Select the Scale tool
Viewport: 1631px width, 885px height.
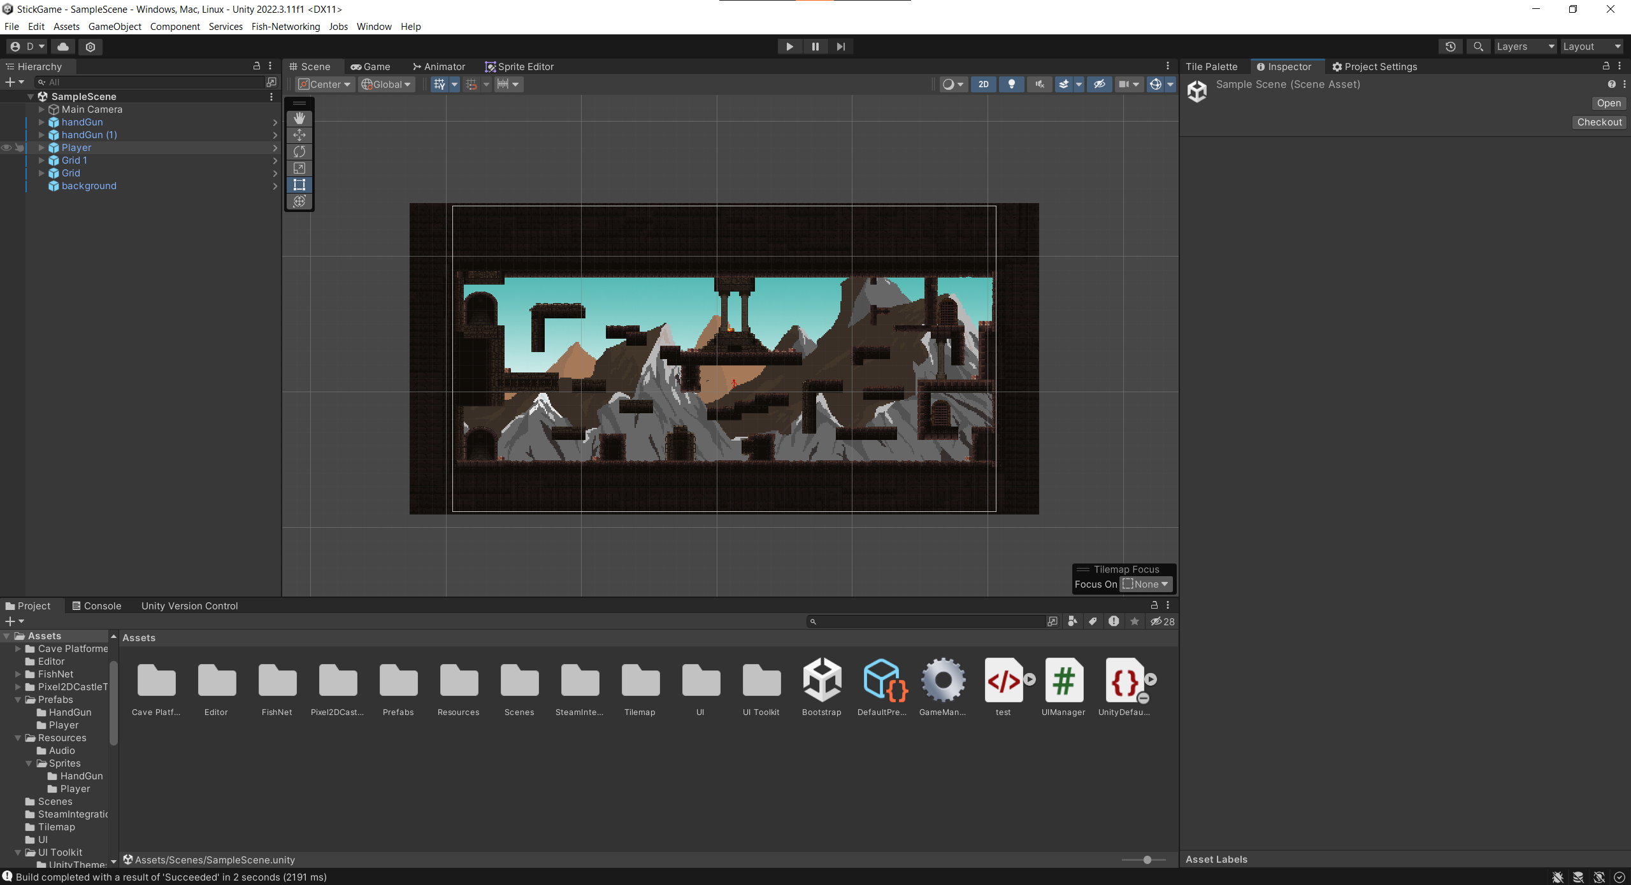pos(299,168)
